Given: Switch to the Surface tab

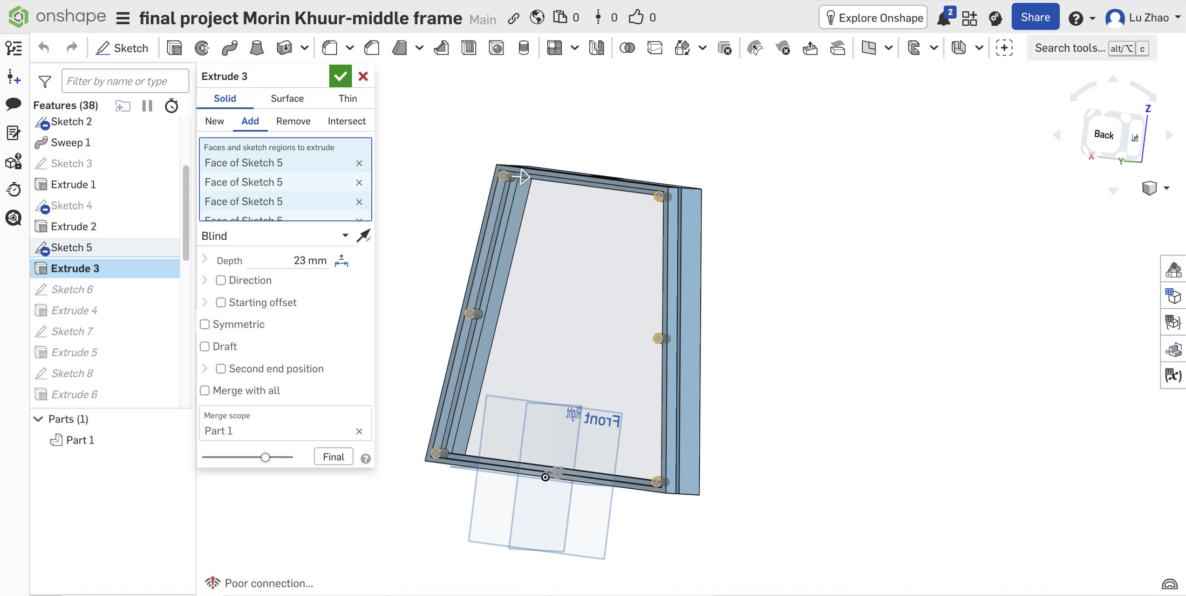Looking at the screenshot, I should (287, 98).
